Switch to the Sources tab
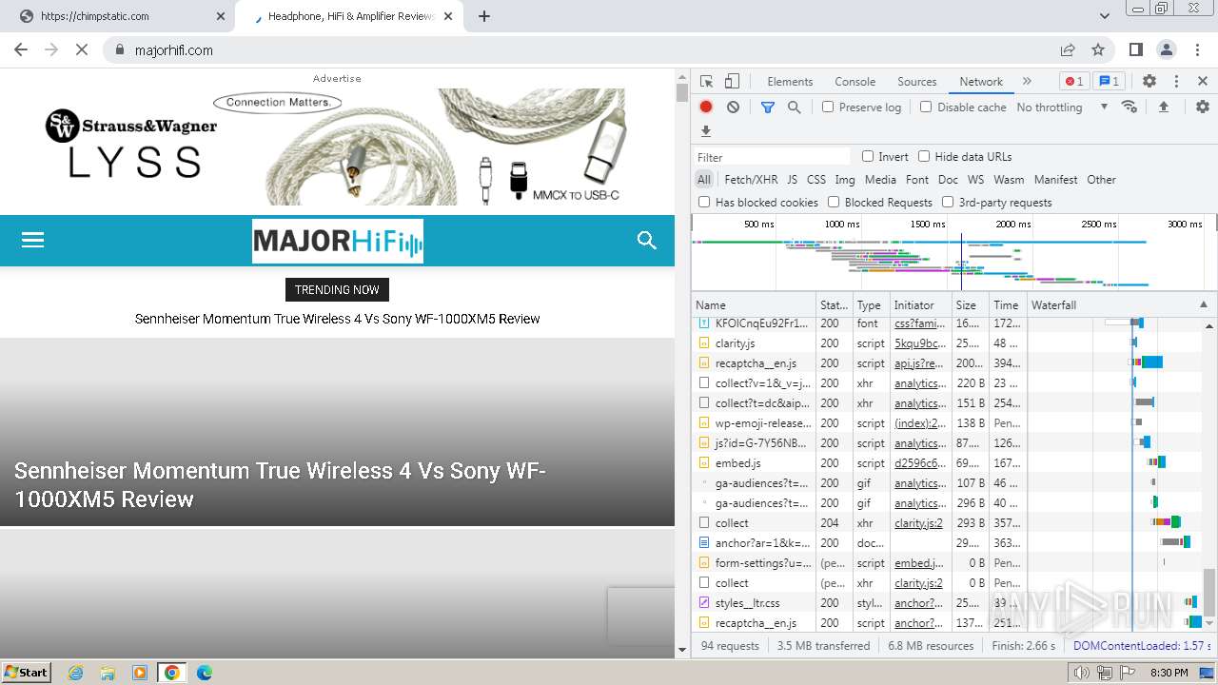Image resolution: width=1218 pixels, height=685 pixels. (x=917, y=82)
